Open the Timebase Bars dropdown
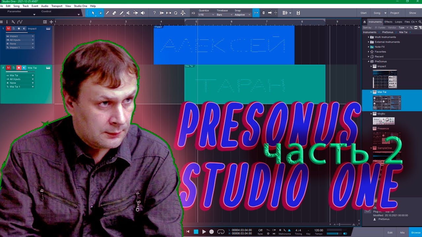 coord(225,15)
